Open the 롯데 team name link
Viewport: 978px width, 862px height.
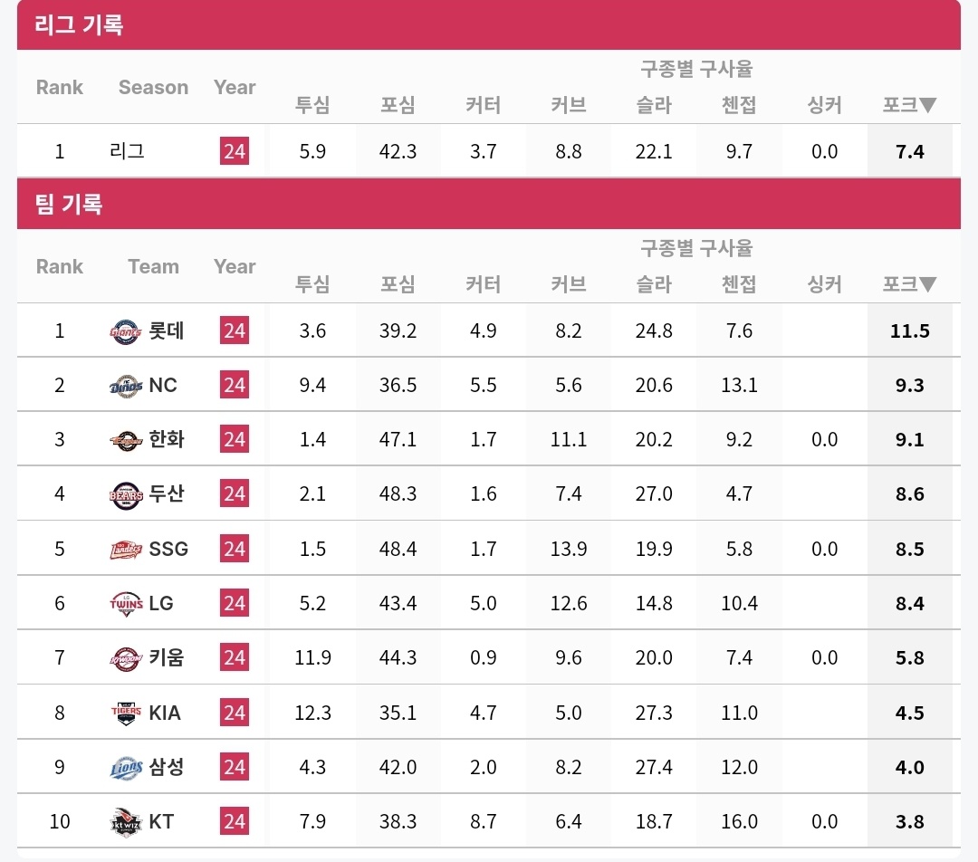(167, 331)
